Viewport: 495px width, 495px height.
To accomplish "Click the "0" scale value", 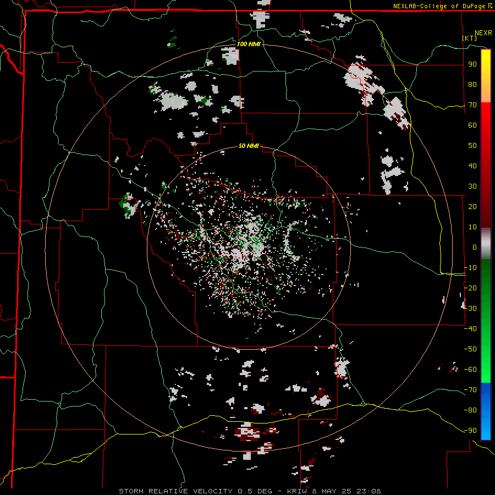I will pos(475,248).
